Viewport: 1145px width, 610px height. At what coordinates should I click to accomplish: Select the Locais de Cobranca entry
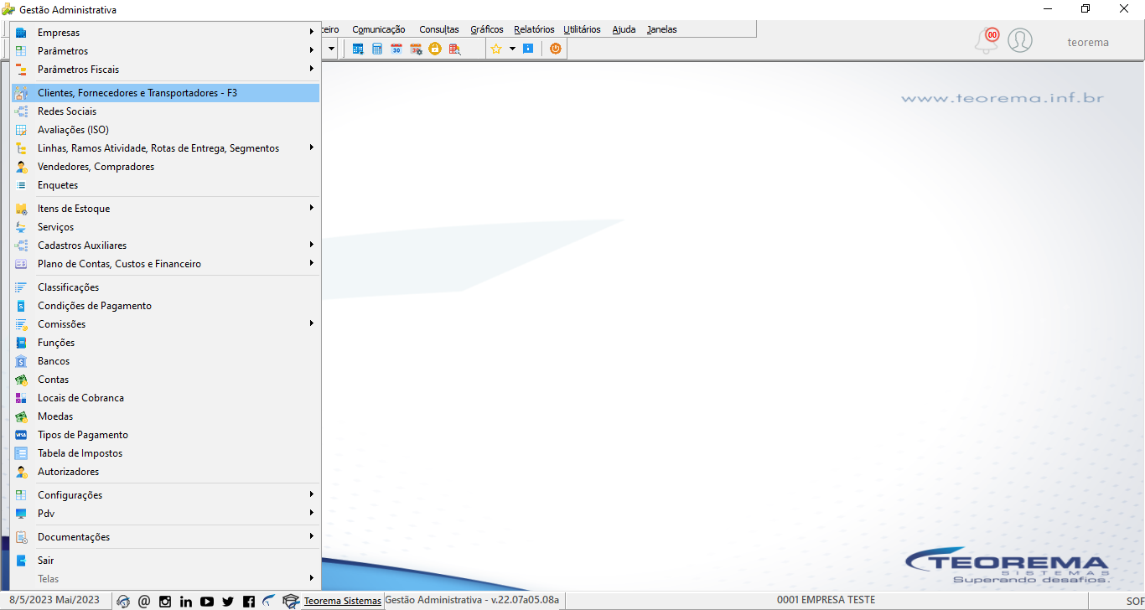pos(165,398)
